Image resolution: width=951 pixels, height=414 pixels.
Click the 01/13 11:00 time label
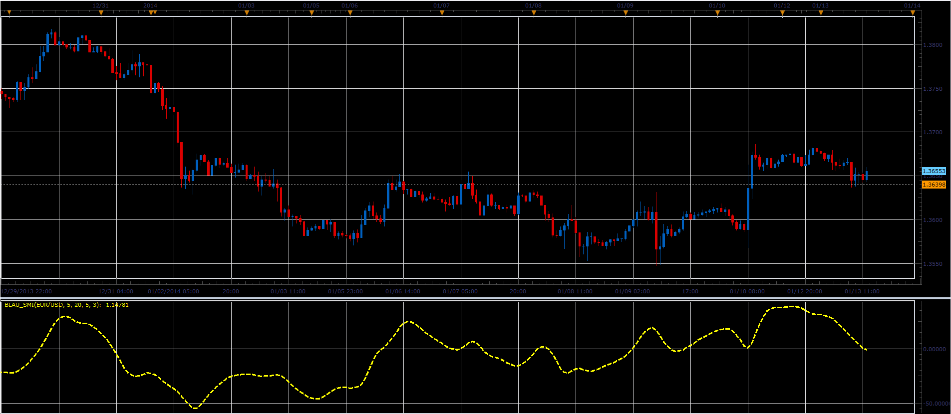[862, 291]
